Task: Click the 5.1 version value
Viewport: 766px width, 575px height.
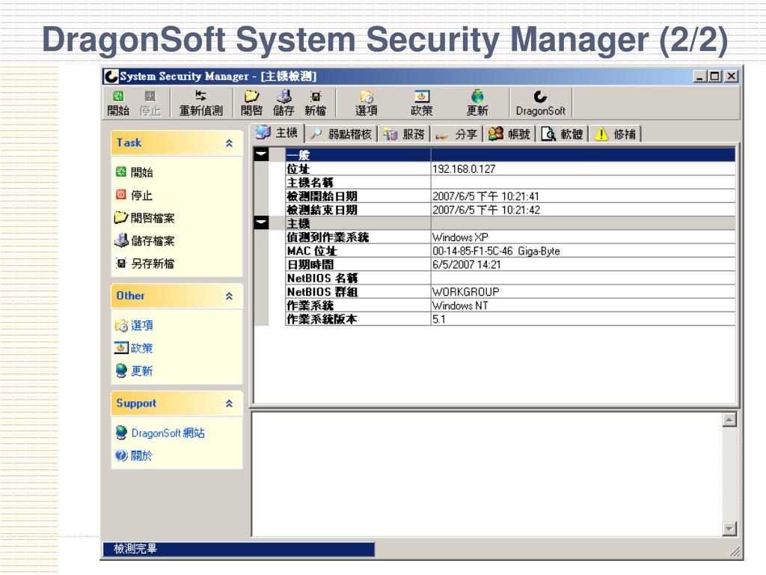Action: 438,319
